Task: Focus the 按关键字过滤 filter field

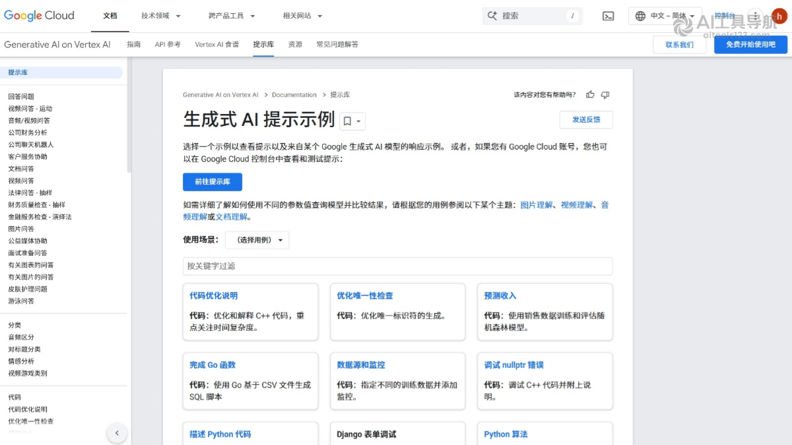Action: coord(397,266)
